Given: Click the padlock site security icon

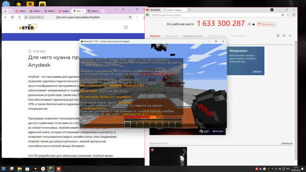Looking at the screenshot, I should 26,17.
